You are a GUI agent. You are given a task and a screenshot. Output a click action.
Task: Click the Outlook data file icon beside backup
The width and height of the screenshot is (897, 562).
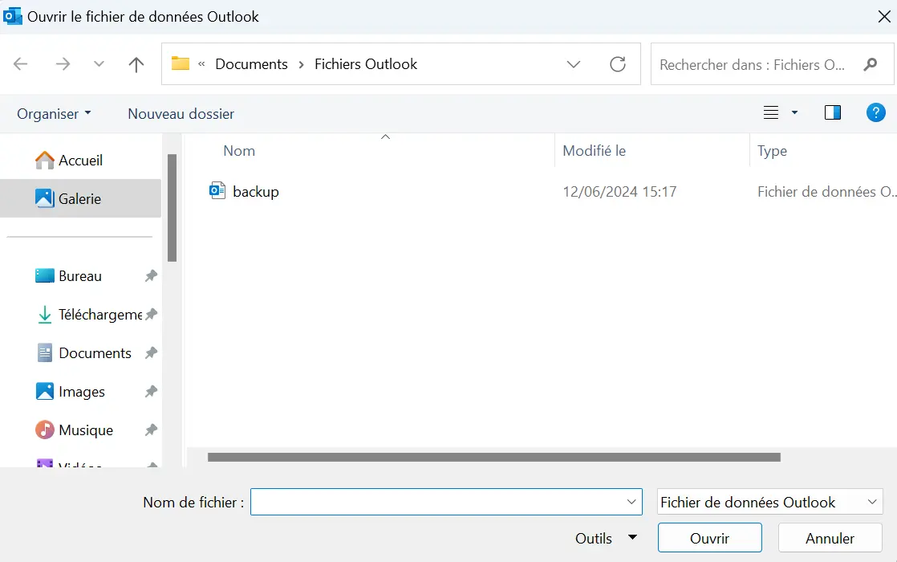217,190
